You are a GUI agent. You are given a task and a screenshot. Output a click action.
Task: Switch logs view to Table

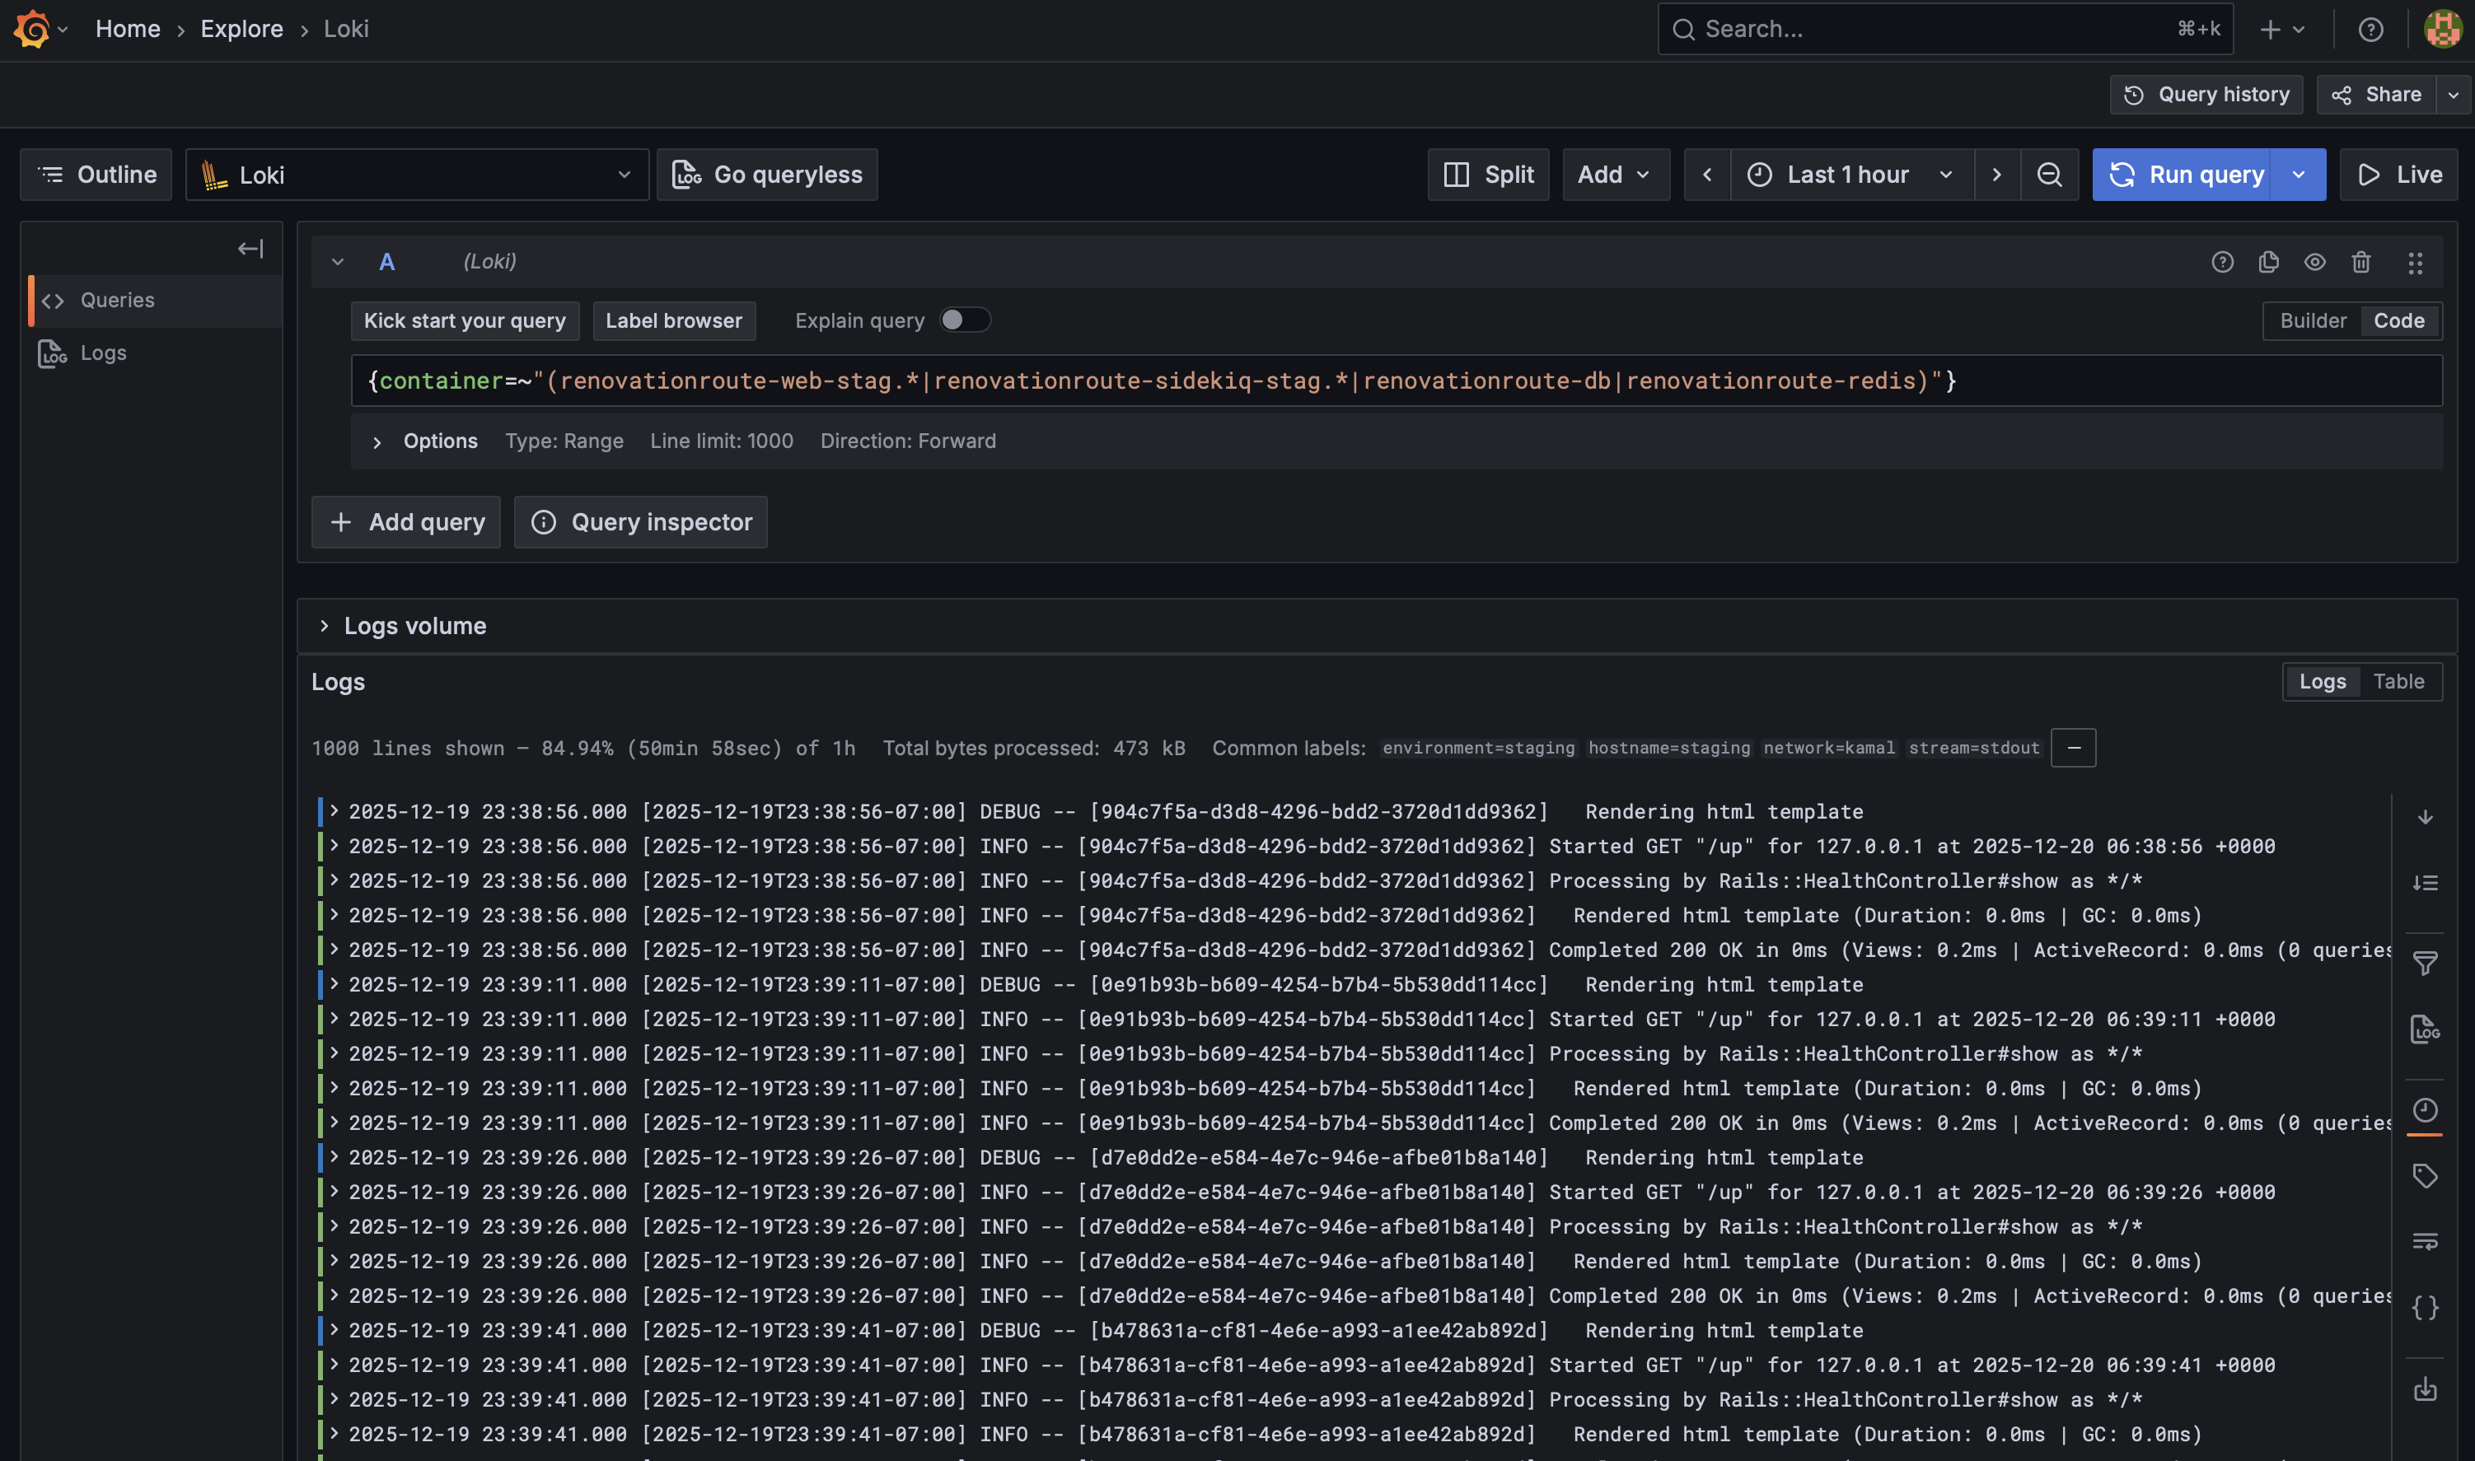pyautogui.click(x=2398, y=680)
